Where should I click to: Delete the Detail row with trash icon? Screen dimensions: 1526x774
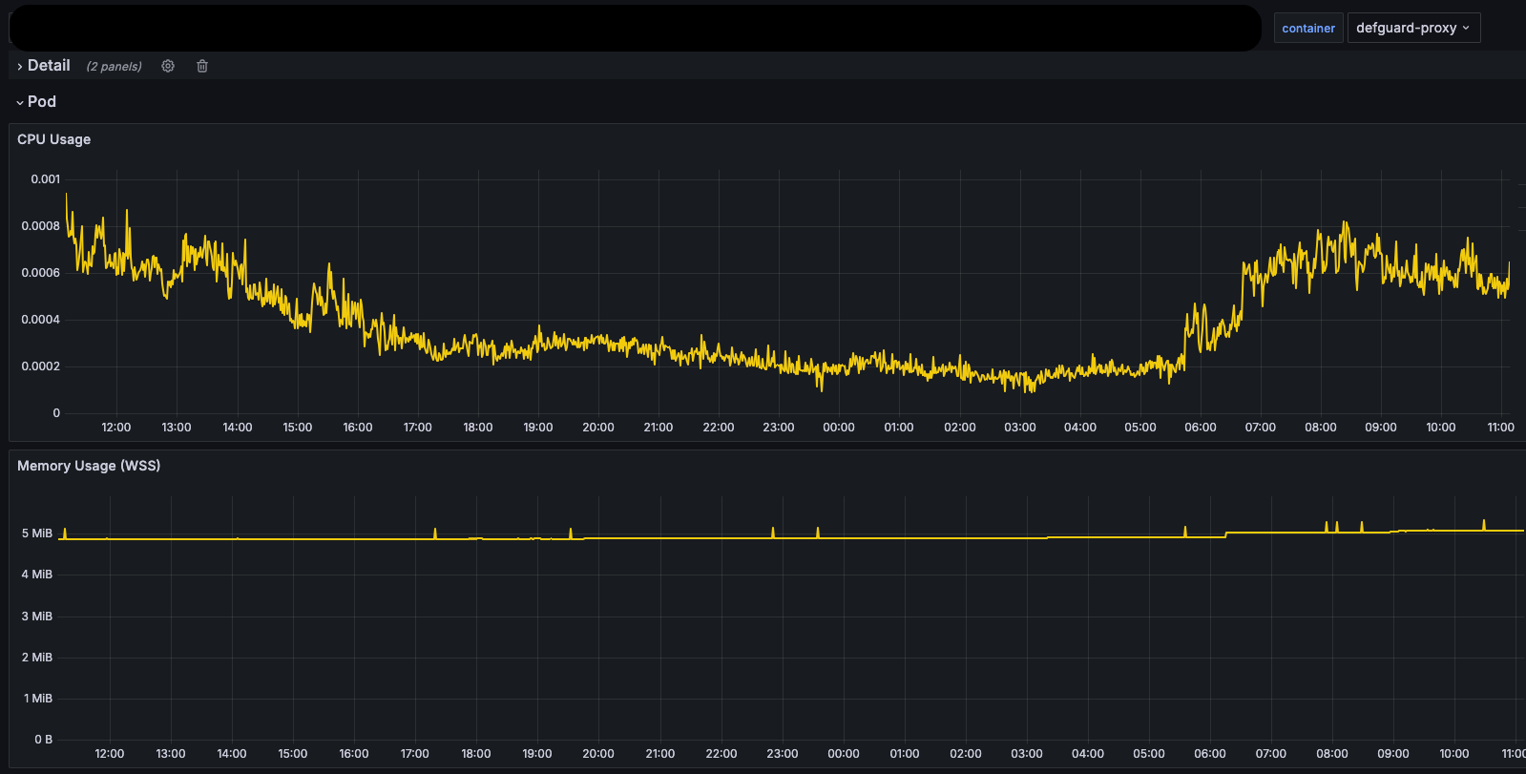point(202,66)
